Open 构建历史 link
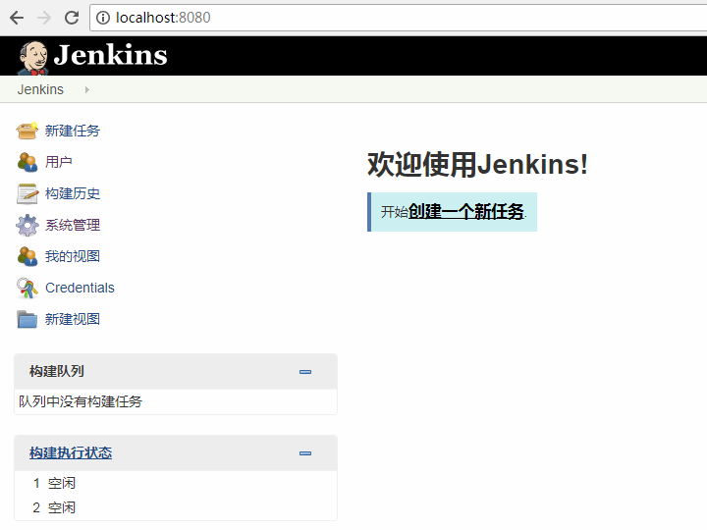Image resolution: width=707 pixels, height=530 pixels. 72,193
